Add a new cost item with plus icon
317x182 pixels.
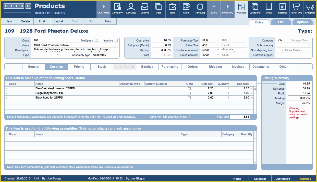pos(94,78)
